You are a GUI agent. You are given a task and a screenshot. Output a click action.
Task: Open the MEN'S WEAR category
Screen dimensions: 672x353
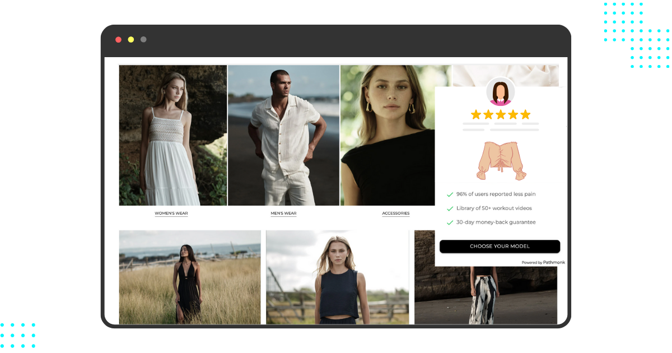283,213
